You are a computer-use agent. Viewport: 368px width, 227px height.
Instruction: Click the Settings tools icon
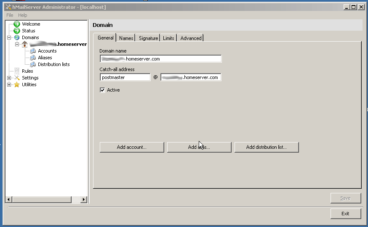(x=17, y=78)
